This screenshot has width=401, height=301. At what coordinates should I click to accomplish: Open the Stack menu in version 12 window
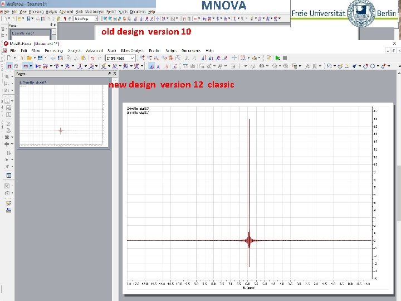[x=112, y=51]
